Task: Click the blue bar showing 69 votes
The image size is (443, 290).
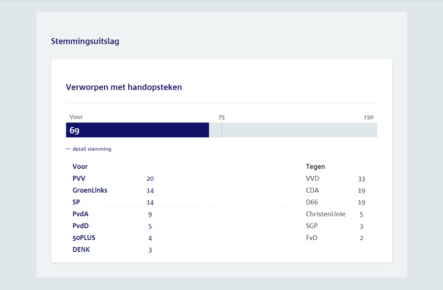Action: click(x=137, y=130)
